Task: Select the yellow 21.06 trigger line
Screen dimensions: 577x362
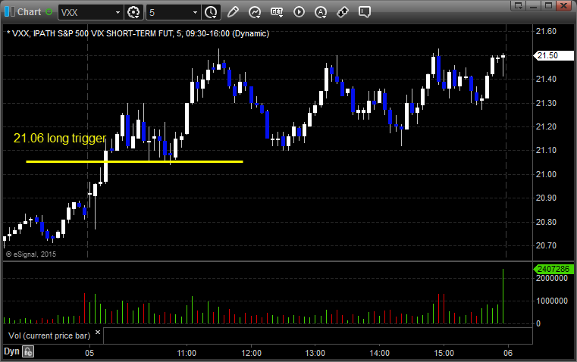Action: (x=134, y=161)
